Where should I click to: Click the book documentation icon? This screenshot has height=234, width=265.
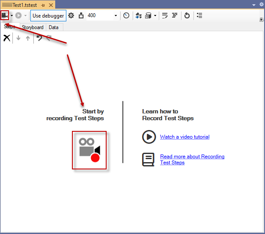point(148,160)
